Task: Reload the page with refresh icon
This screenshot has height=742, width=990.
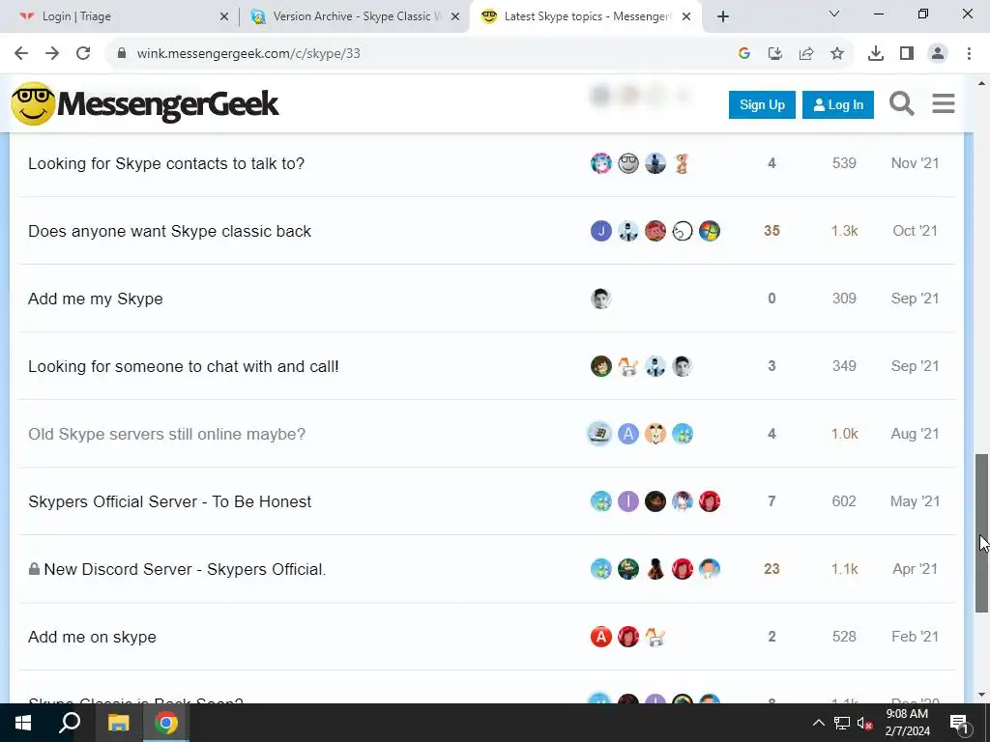Action: point(83,54)
